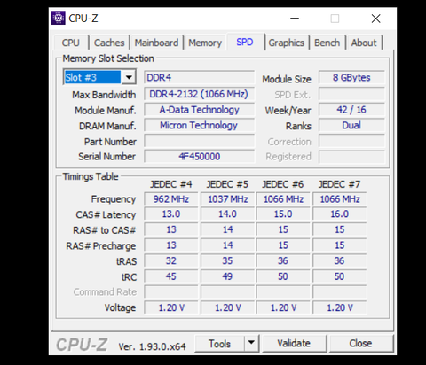Click the tRC value under JEDEC #6
426x365 pixels.
click(x=283, y=276)
